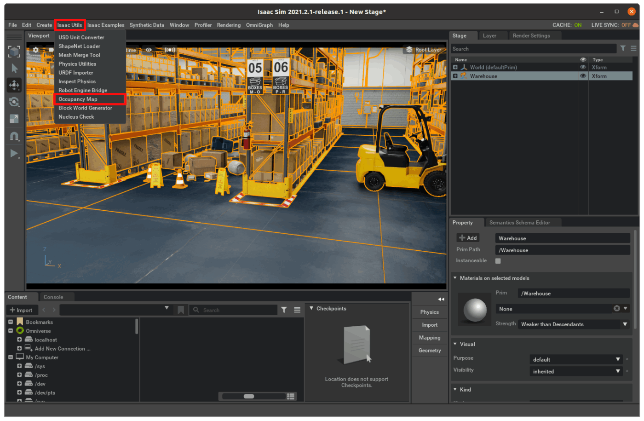The image size is (644, 421).
Task: Click the visibility column header eye
Action: coord(583,60)
